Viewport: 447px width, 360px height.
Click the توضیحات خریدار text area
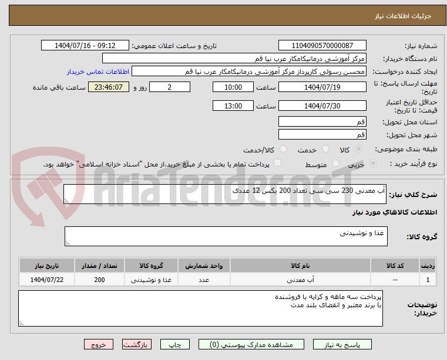[200, 308]
